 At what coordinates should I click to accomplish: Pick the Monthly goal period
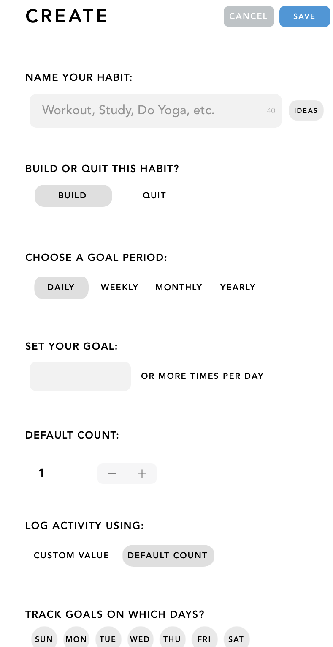tap(179, 288)
